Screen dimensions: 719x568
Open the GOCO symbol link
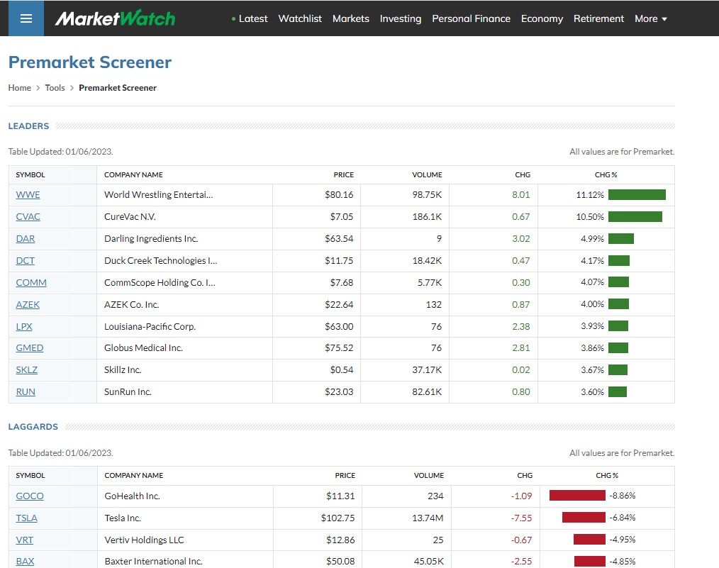(x=30, y=496)
